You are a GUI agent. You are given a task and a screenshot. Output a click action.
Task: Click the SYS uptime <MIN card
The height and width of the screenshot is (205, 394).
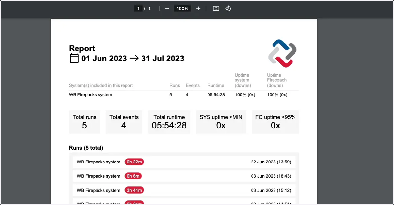[x=221, y=122]
